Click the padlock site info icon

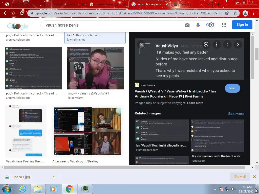click(x=32, y=13)
